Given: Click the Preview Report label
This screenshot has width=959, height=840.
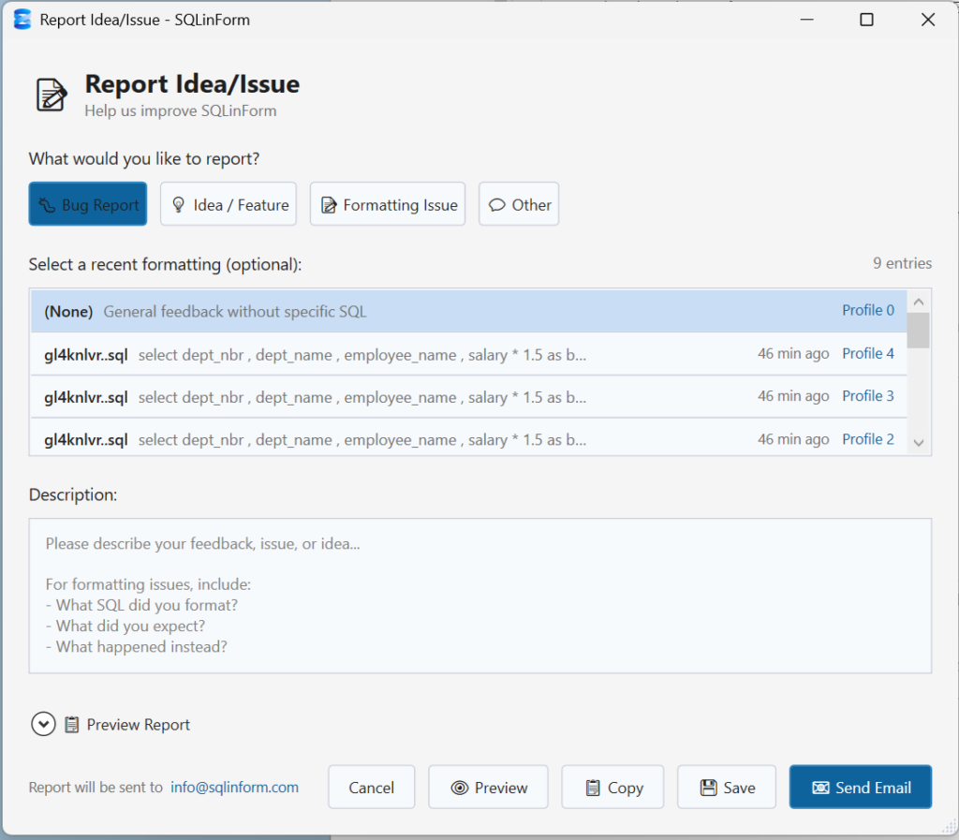Looking at the screenshot, I should 139,725.
